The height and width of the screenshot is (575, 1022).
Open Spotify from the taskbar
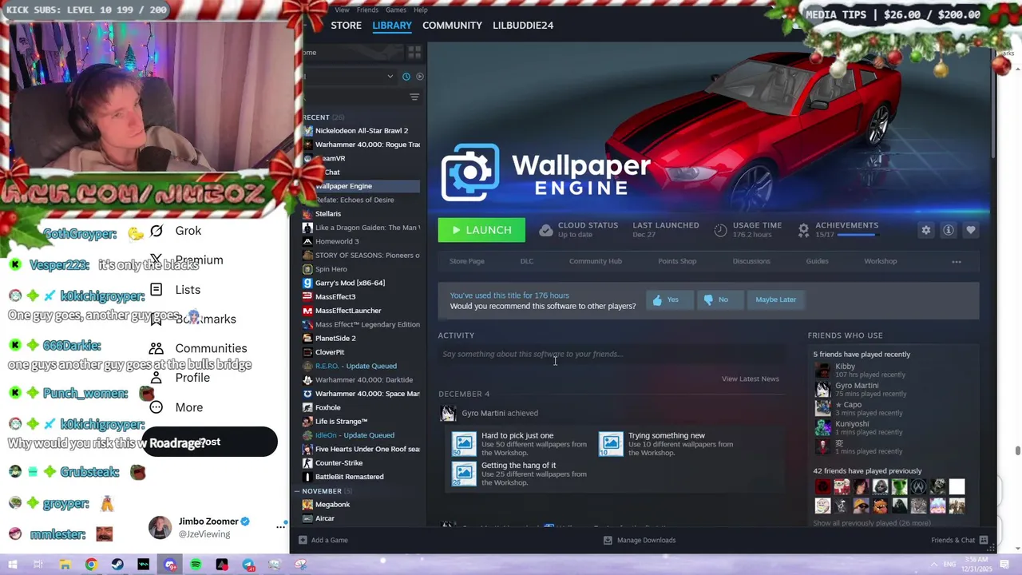click(x=196, y=565)
